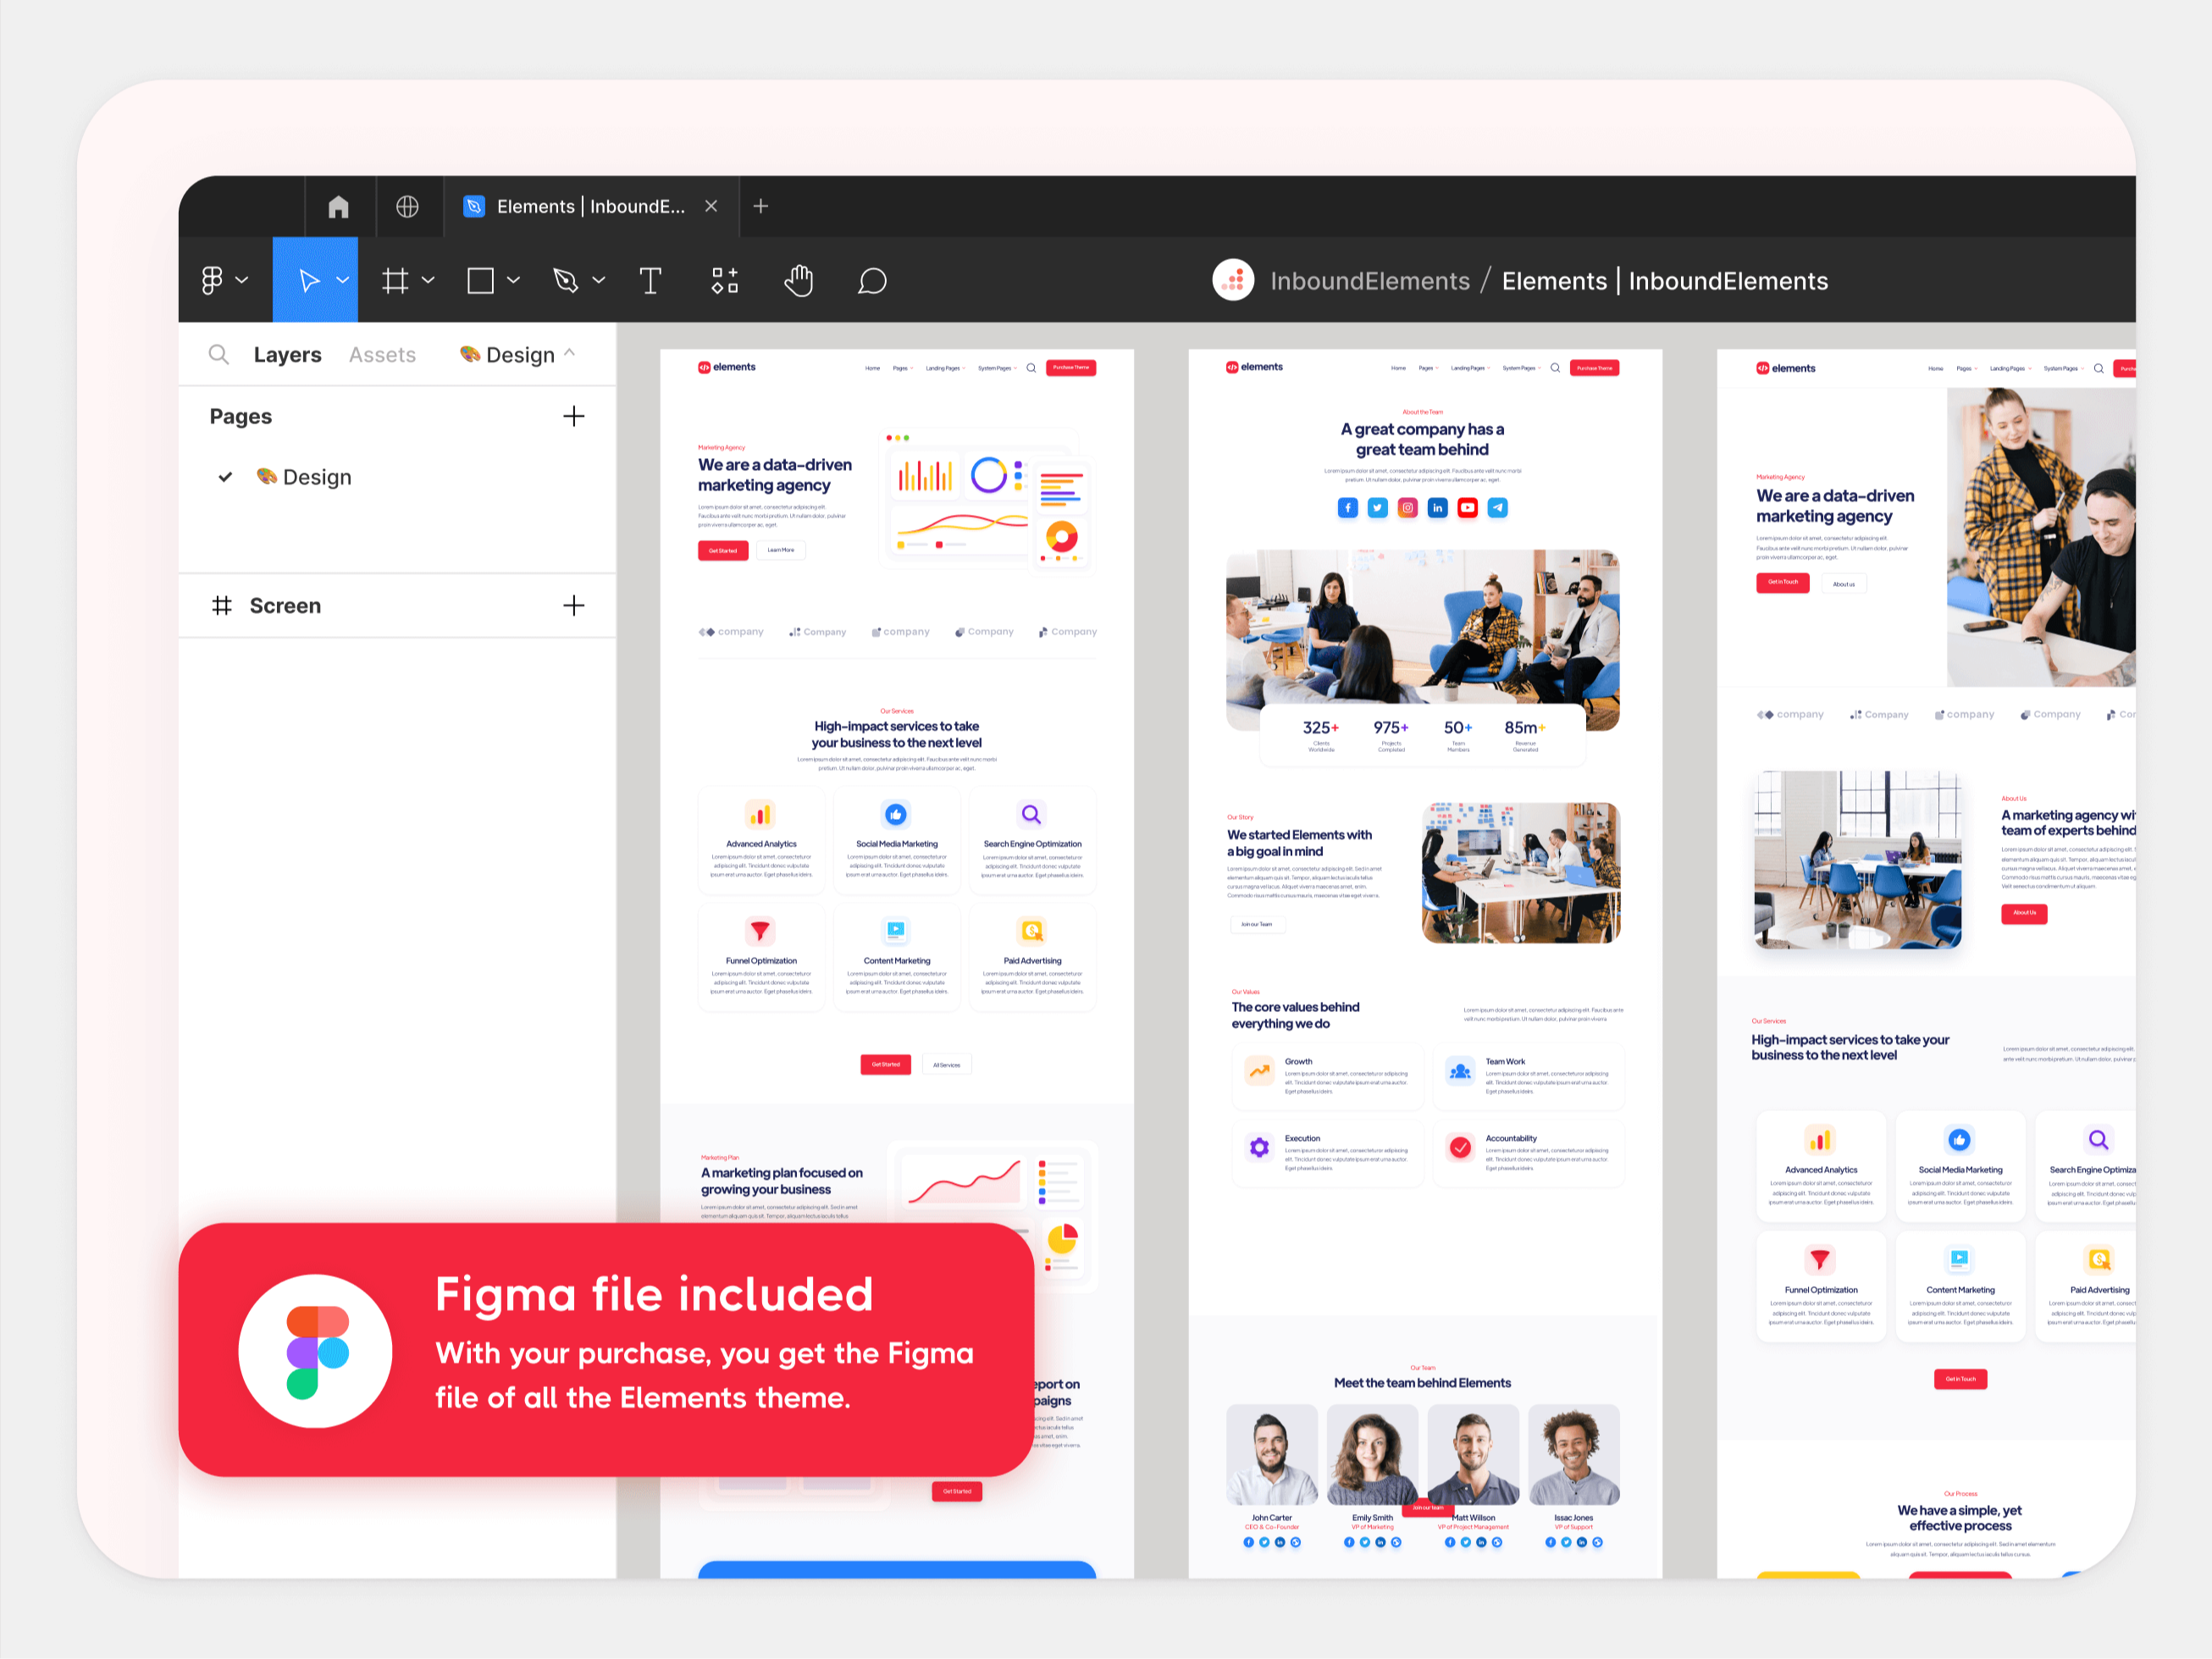The image size is (2212, 1659).
Task: Open the Figma main menu
Action: click(216, 280)
